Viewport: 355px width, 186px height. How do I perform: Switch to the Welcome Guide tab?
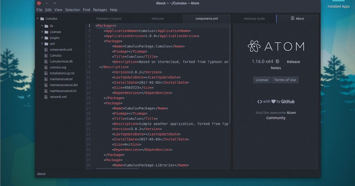pos(254,18)
